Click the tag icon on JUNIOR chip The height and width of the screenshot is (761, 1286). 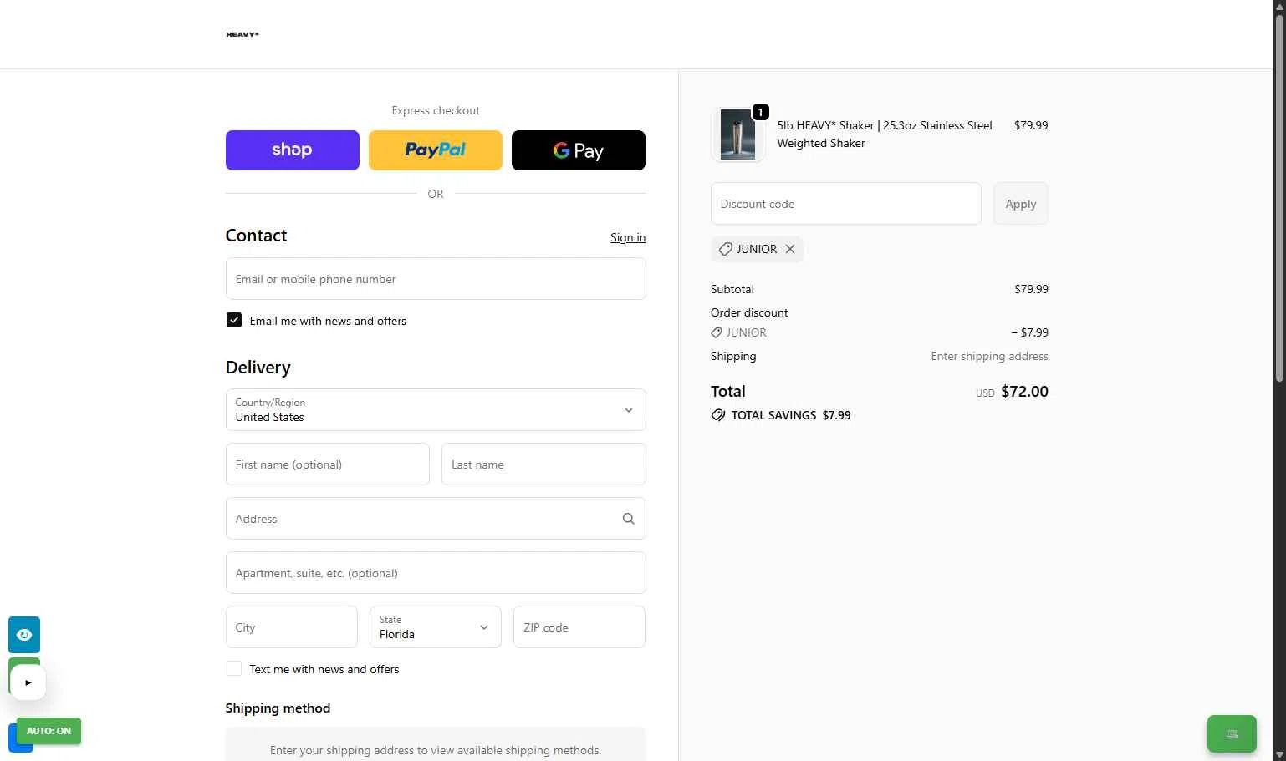(x=725, y=249)
